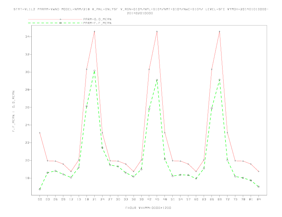The width and height of the screenshot is (282, 217).
Task: Select red O.O_MEAN peak marker at hour 45
Action: [x=157, y=32]
